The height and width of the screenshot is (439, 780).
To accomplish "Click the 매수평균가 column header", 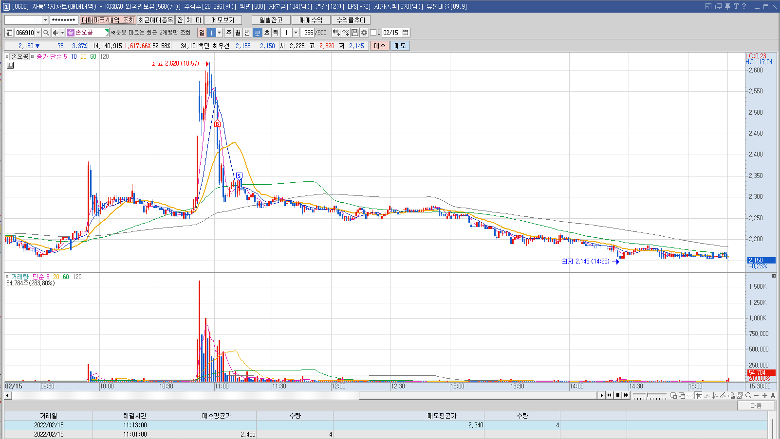I will [x=217, y=416].
